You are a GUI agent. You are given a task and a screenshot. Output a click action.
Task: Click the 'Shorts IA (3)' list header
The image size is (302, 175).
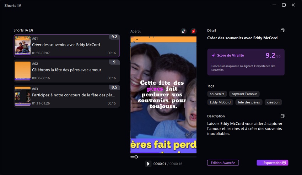[x=23, y=30]
